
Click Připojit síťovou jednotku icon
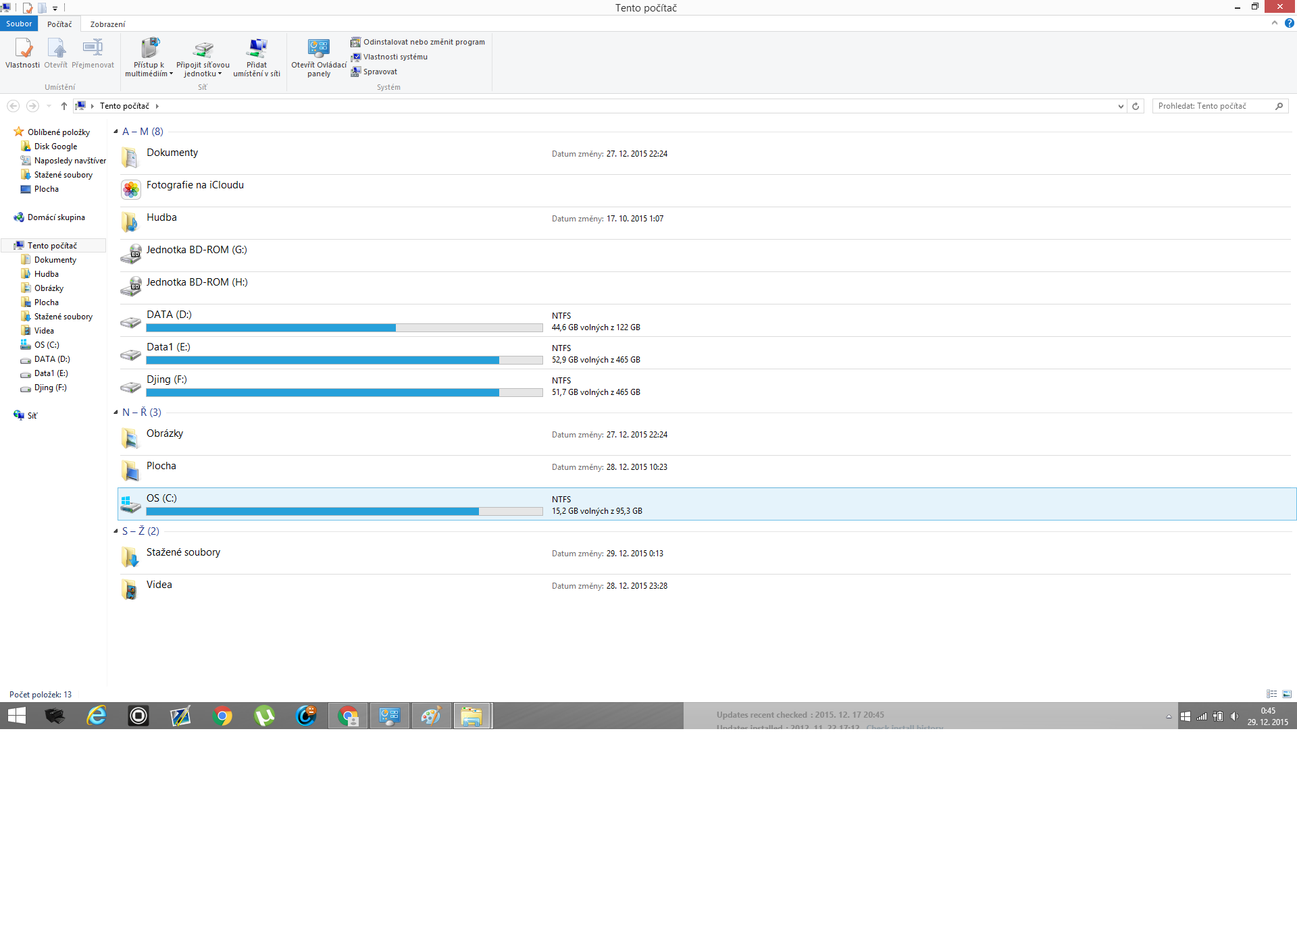(203, 49)
